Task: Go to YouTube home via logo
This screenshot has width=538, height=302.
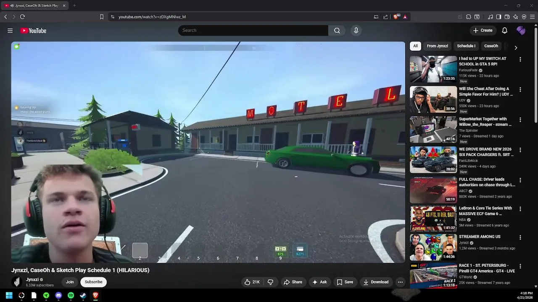Action: pos(33,31)
